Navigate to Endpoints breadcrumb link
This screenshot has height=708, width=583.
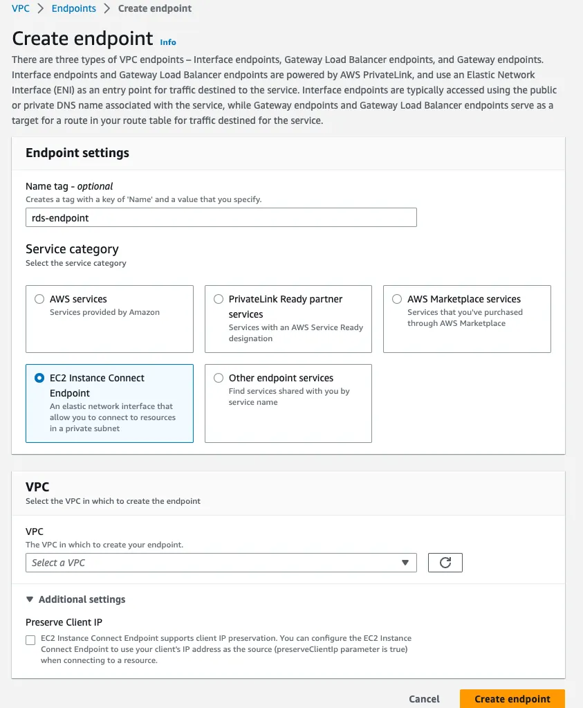(x=74, y=9)
